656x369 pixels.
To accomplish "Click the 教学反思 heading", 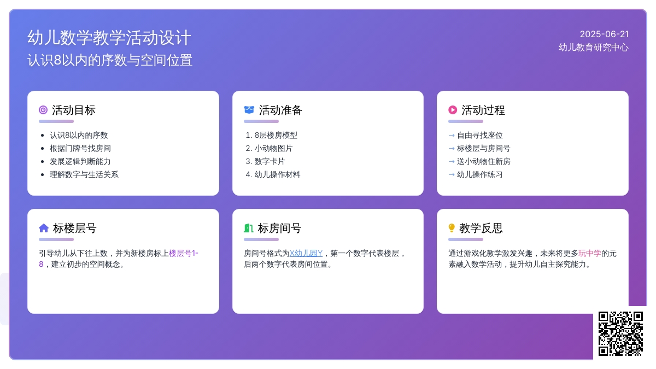I will coord(481,228).
